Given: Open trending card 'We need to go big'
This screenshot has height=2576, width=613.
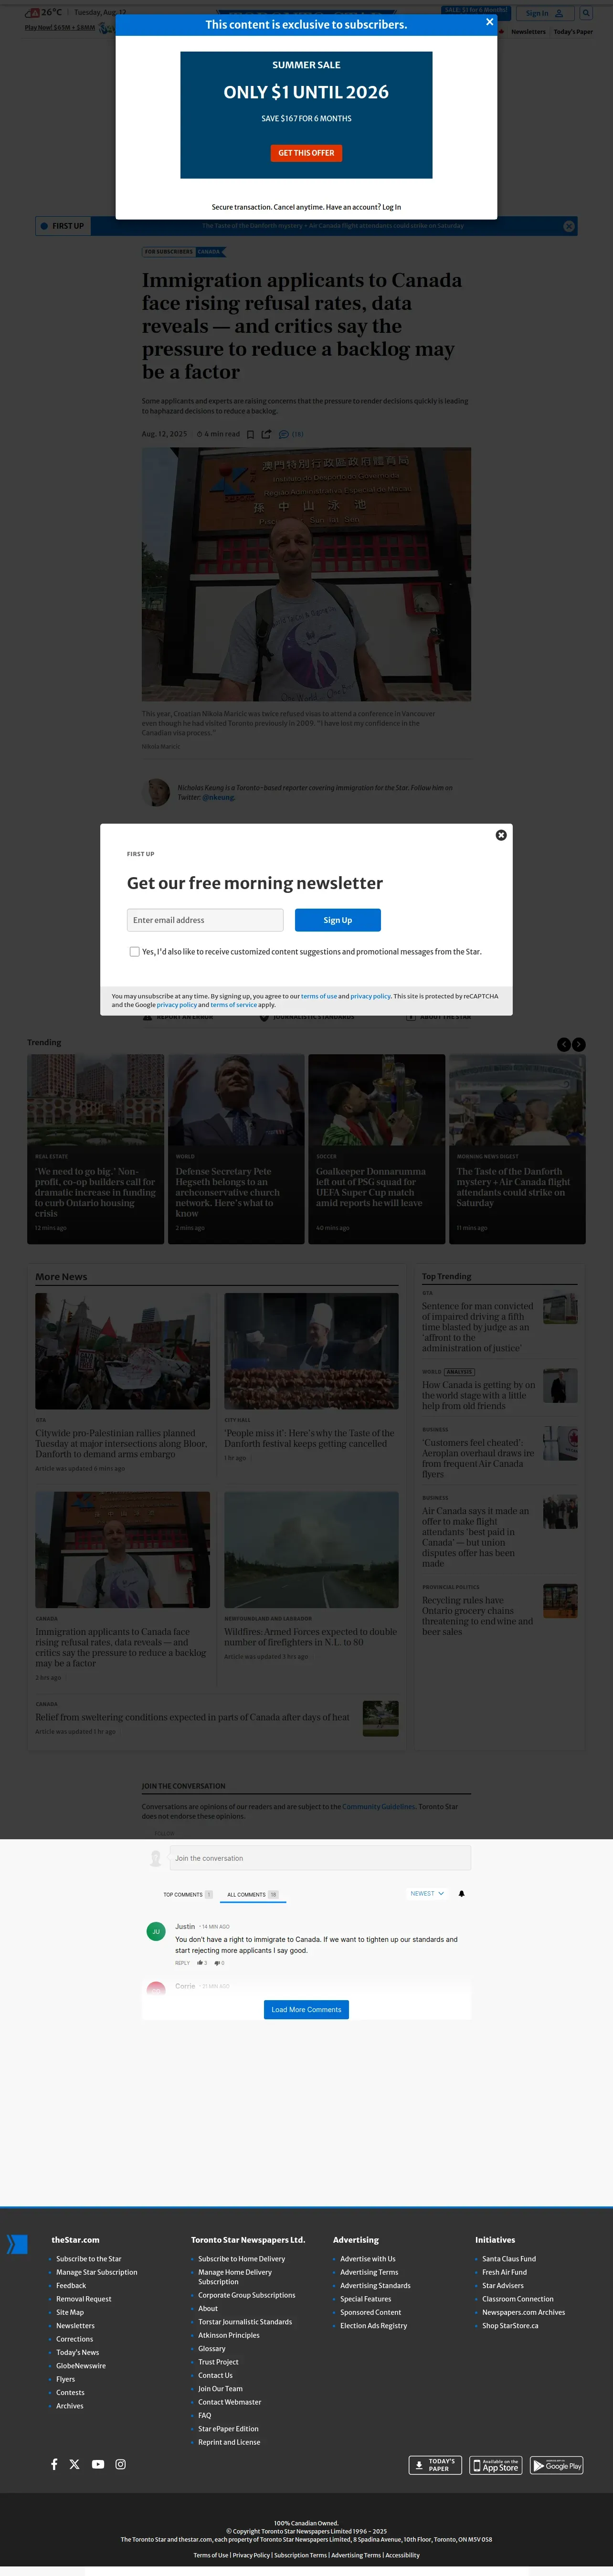Looking at the screenshot, I should point(95,1149).
